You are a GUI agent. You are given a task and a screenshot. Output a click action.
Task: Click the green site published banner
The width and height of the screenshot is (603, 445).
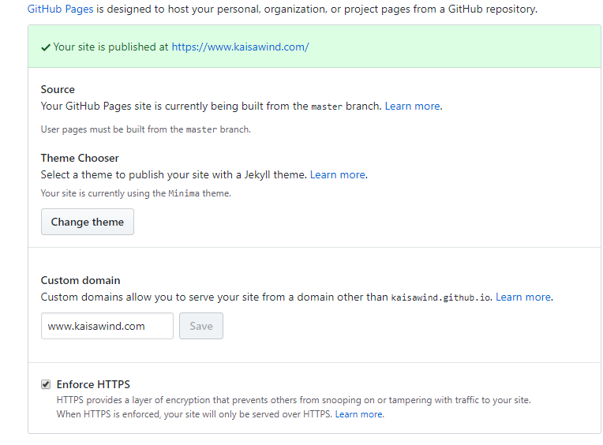coord(395,47)
